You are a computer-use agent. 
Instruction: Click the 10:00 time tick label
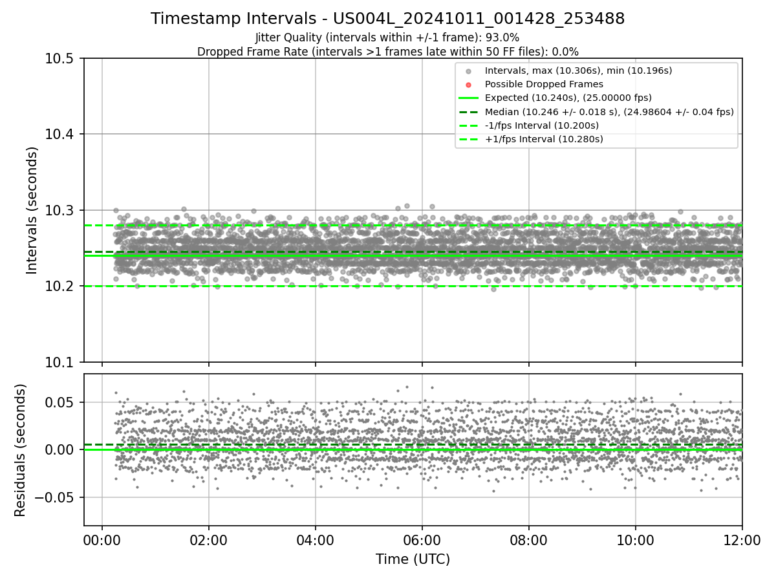636,539
